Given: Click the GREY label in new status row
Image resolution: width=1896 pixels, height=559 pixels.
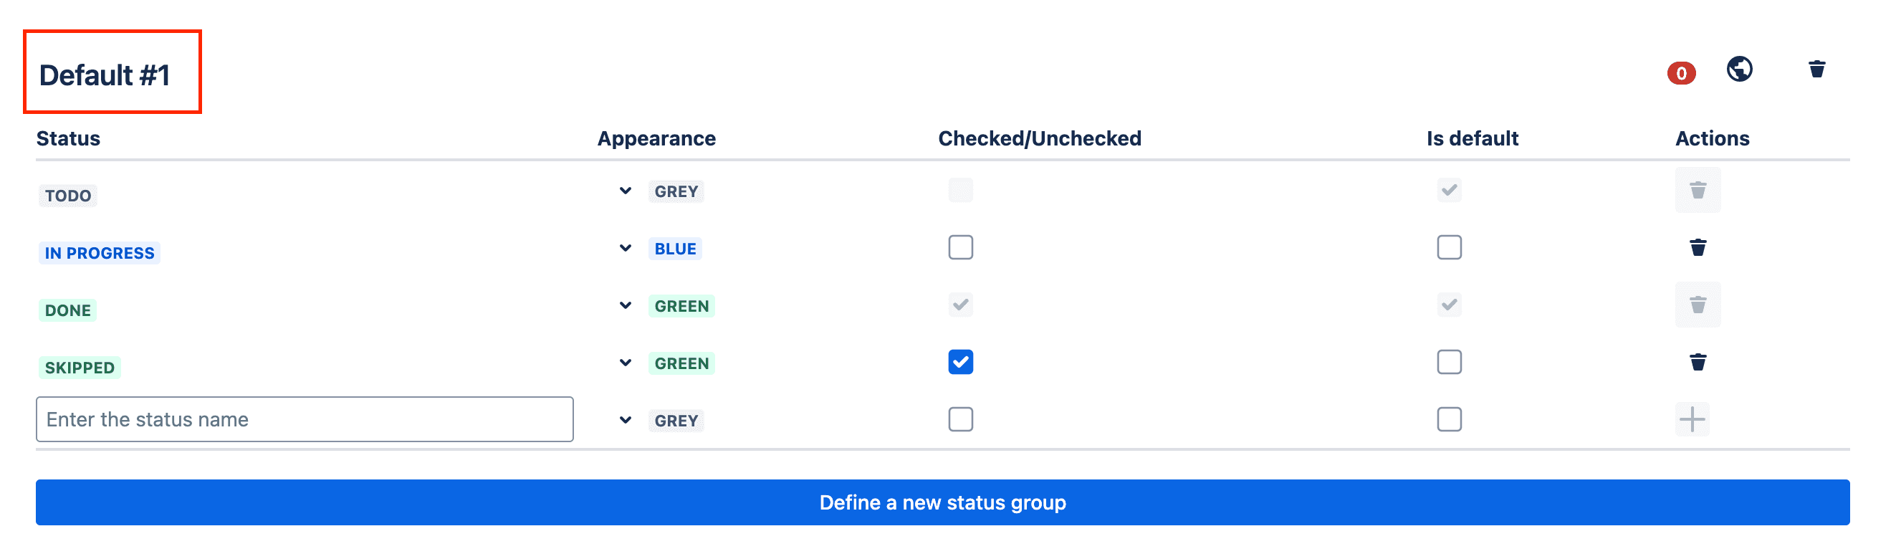Looking at the screenshot, I should coord(676,421).
